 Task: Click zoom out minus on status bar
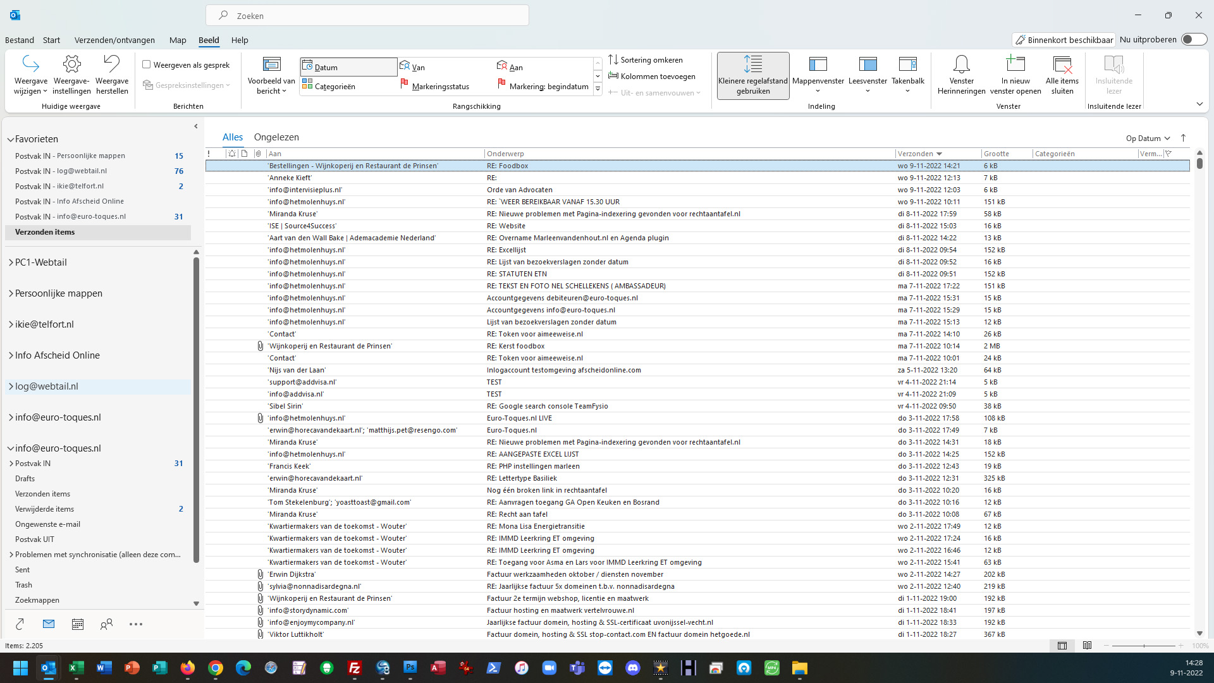(x=1107, y=646)
